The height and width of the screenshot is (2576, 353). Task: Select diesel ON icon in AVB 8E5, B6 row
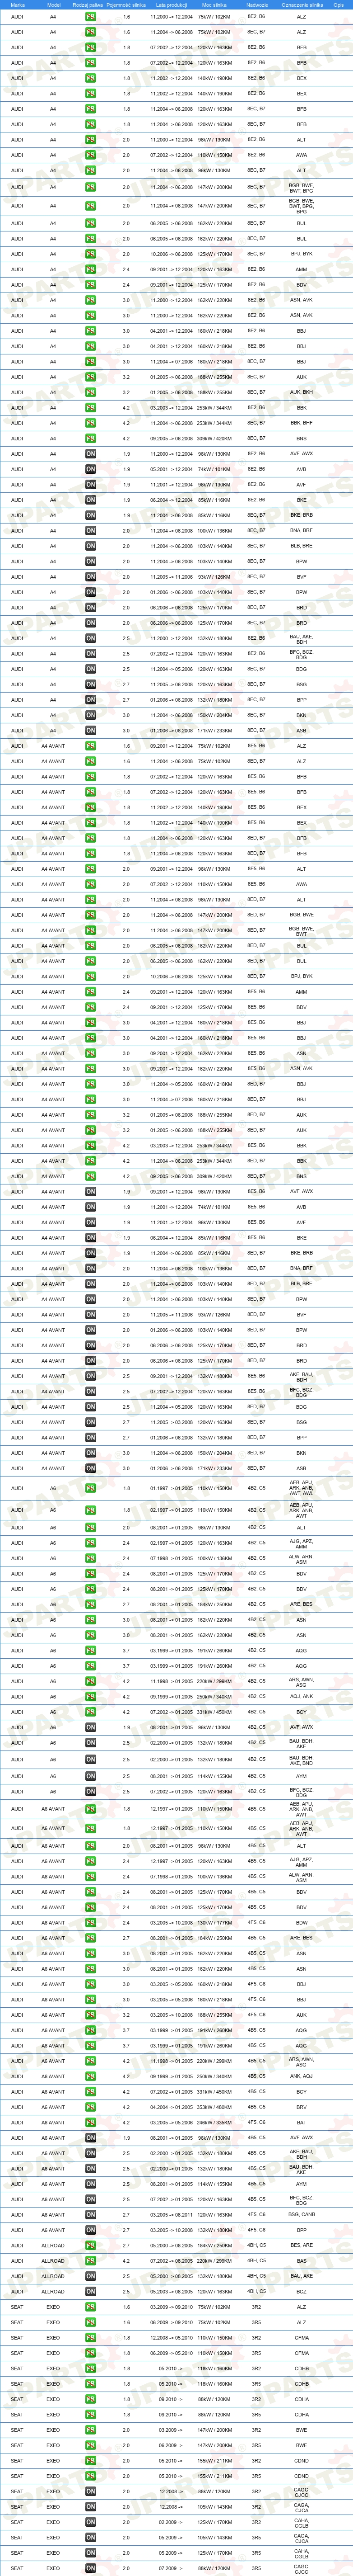click(91, 1207)
